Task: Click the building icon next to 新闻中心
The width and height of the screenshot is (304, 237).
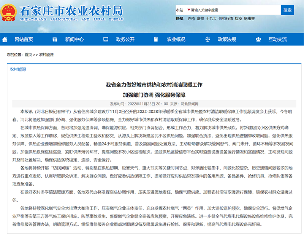Action: [x=54, y=39]
